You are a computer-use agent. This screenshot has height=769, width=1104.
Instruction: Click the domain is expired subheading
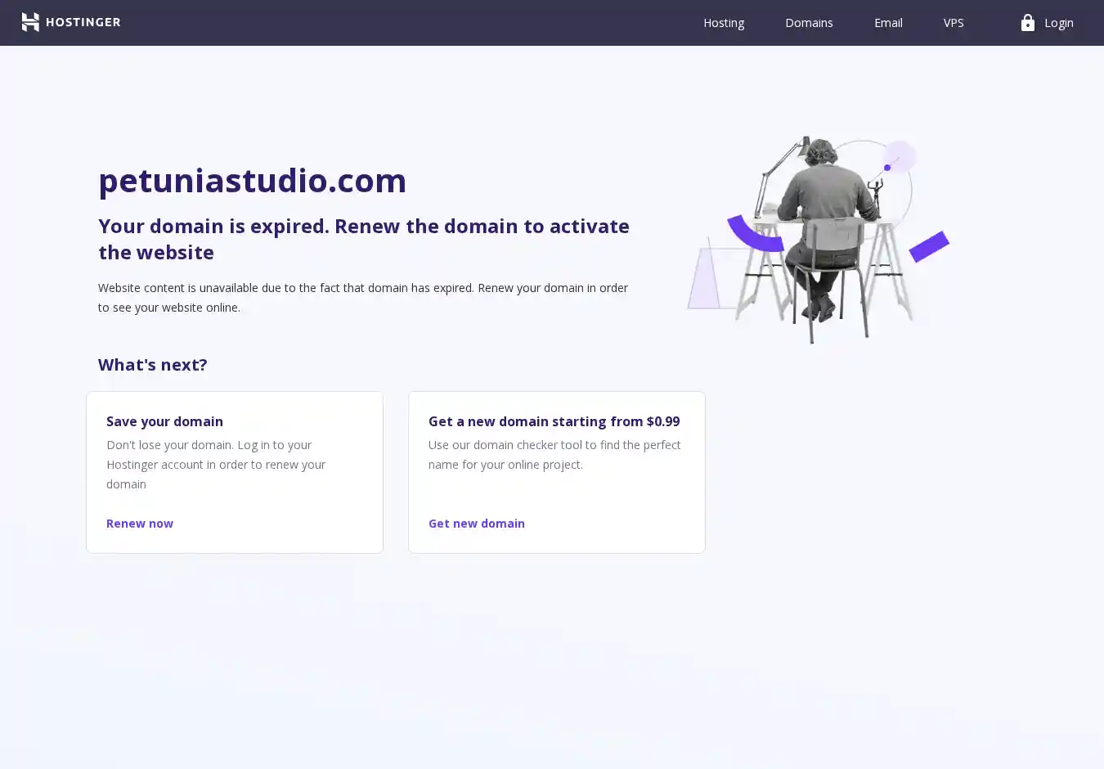point(363,239)
